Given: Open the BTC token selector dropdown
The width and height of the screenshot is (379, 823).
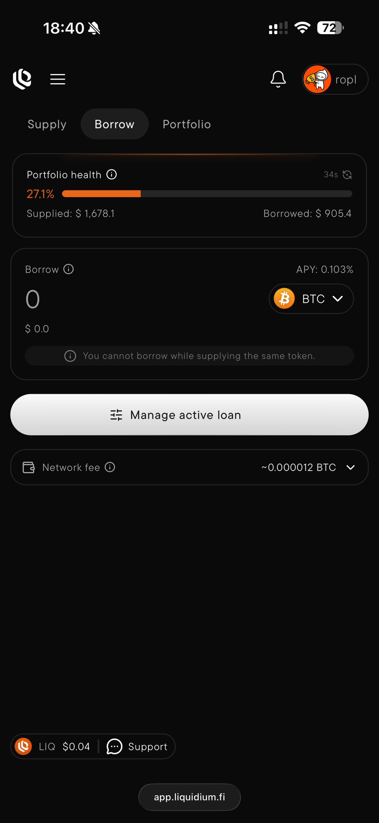Looking at the screenshot, I should pyautogui.click(x=311, y=299).
